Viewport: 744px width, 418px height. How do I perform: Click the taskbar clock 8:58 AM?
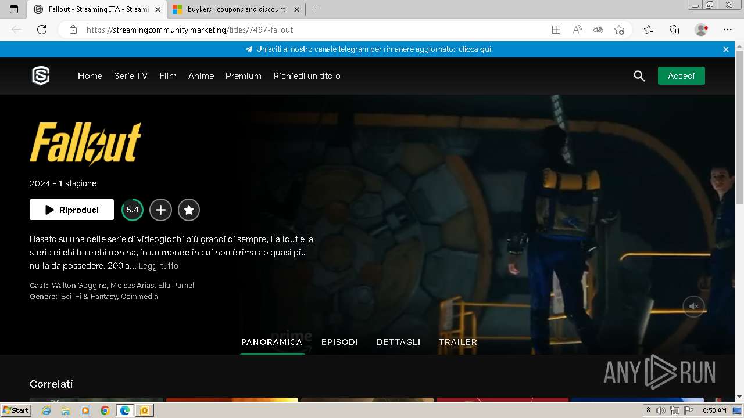pyautogui.click(x=714, y=410)
